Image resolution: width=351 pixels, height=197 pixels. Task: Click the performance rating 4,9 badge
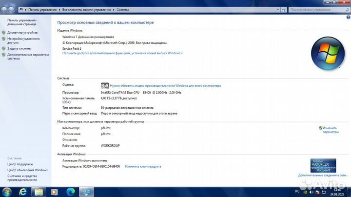coord(105,85)
